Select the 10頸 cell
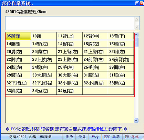 tap(44, 36)
